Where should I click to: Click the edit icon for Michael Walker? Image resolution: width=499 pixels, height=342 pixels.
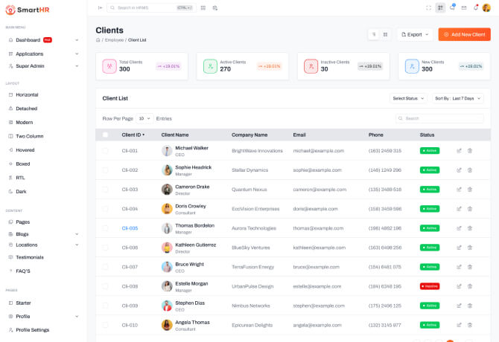(x=459, y=151)
